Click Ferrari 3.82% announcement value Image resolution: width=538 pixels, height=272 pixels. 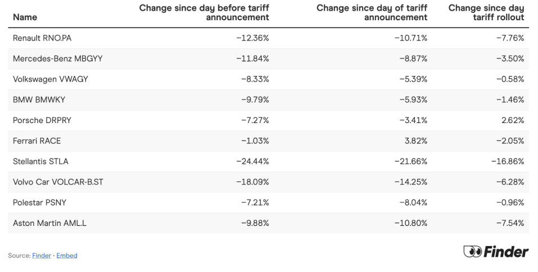(x=417, y=140)
